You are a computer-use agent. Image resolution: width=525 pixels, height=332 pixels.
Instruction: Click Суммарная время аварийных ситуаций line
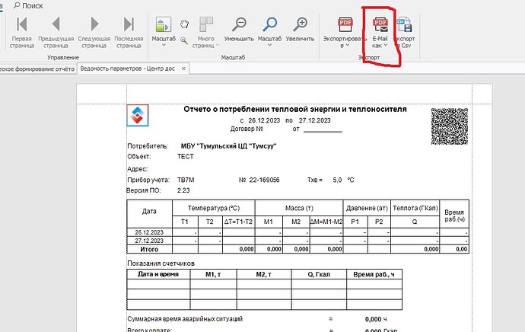[x=185, y=318]
